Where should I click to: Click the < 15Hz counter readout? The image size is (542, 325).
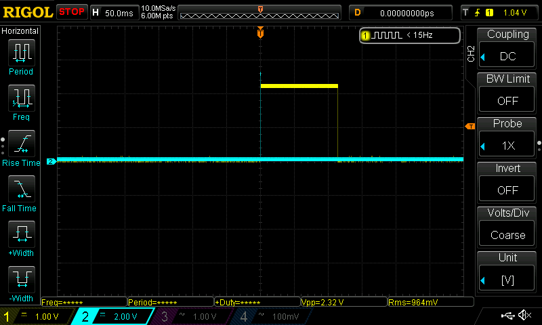pos(419,35)
